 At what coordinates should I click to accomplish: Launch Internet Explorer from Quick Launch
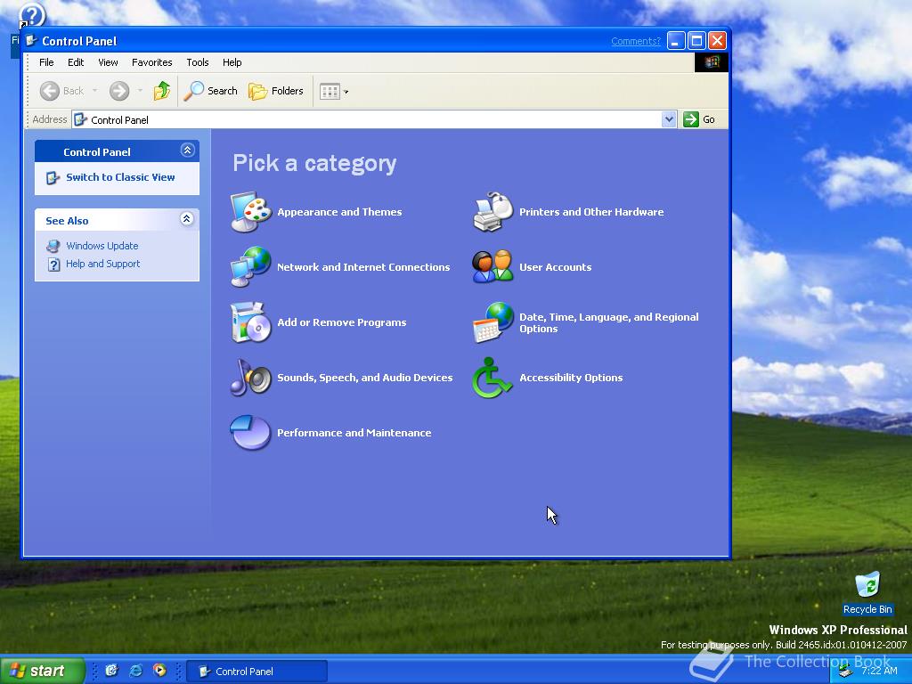[135, 671]
